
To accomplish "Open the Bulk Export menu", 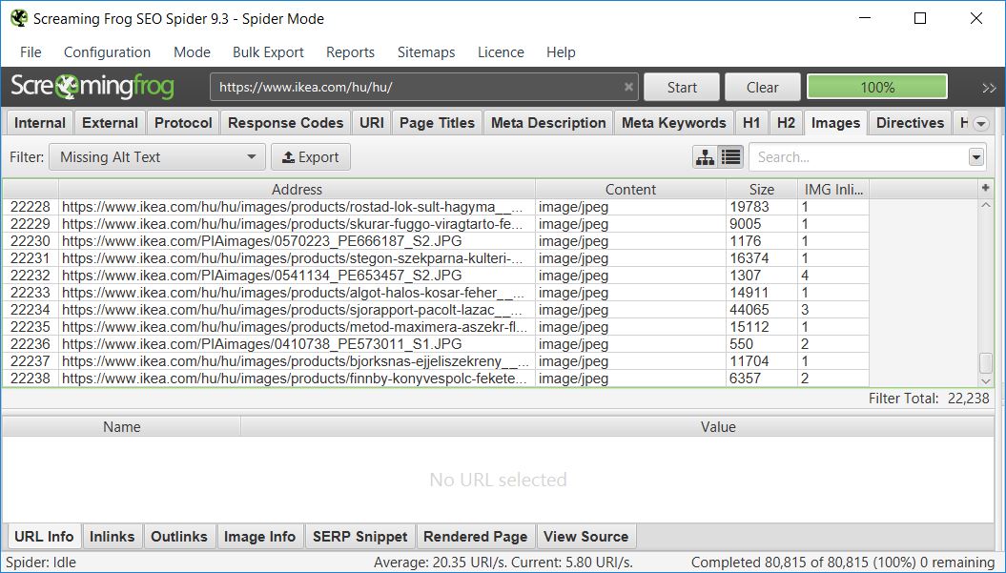I will (x=268, y=52).
